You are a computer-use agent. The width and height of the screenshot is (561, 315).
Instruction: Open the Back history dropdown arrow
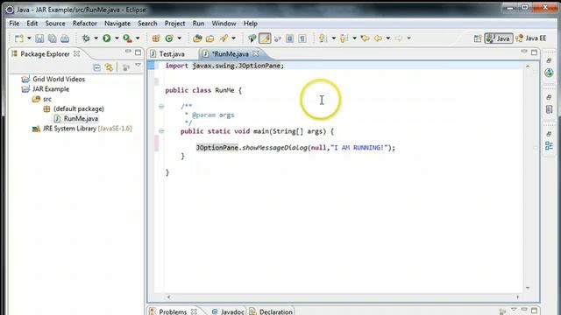[387, 38]
